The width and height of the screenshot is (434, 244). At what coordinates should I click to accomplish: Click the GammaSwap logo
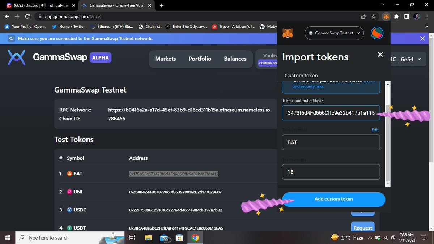17,58
